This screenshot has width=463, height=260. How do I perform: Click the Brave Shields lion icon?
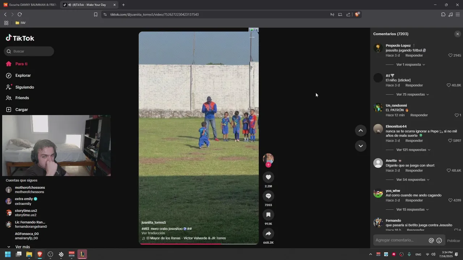[x=357, y=14]
